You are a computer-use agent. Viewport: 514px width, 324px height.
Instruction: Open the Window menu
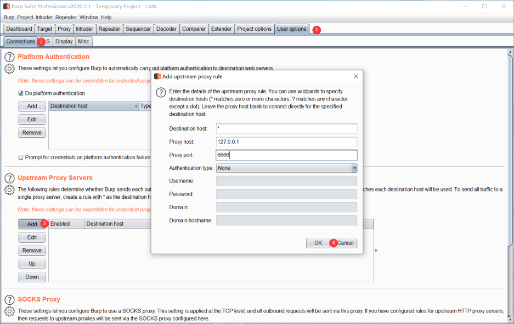point(88,18)
